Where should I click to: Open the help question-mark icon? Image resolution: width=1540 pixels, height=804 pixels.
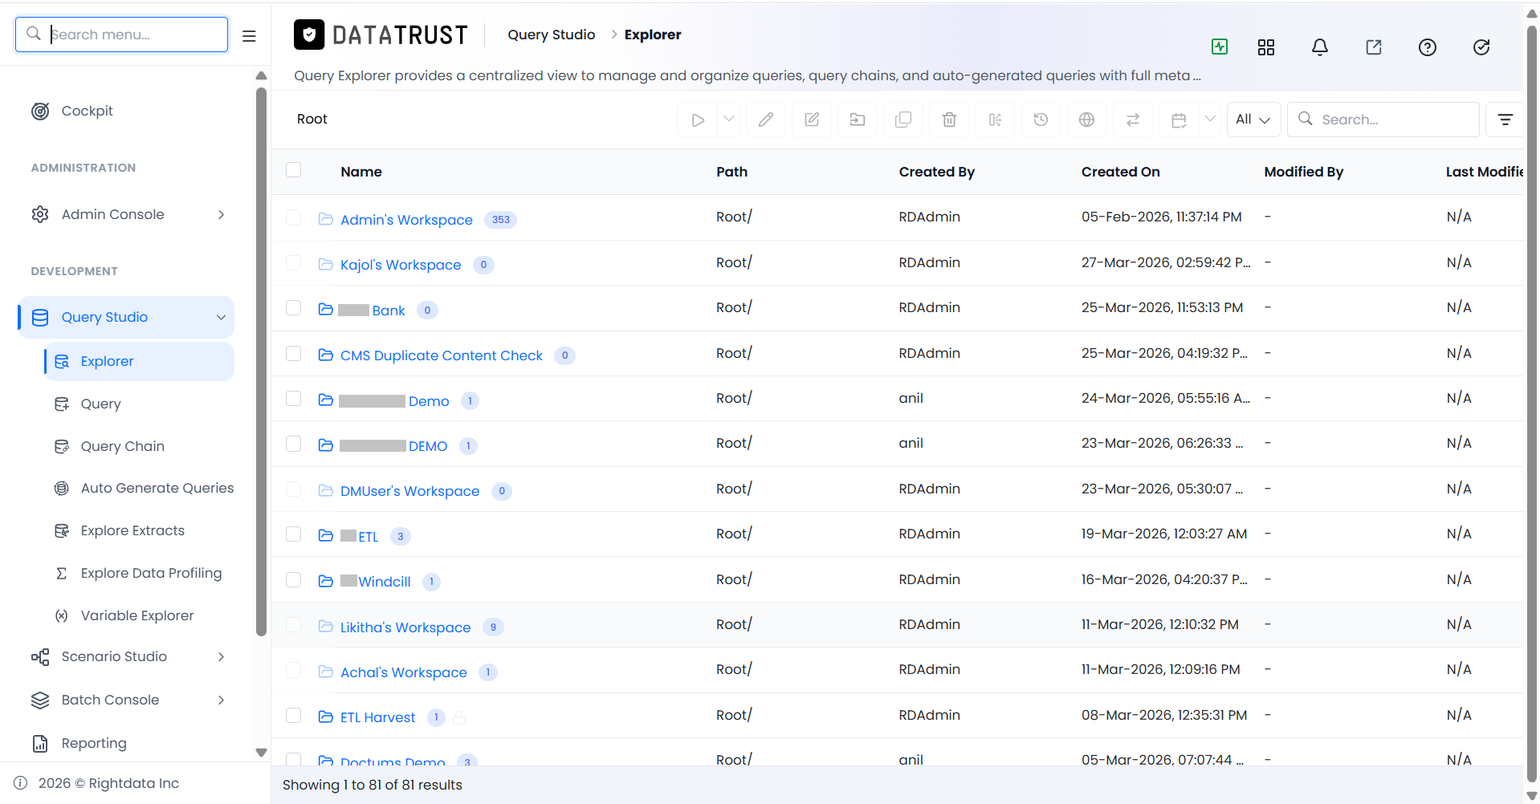click(x=1428, y=47)
